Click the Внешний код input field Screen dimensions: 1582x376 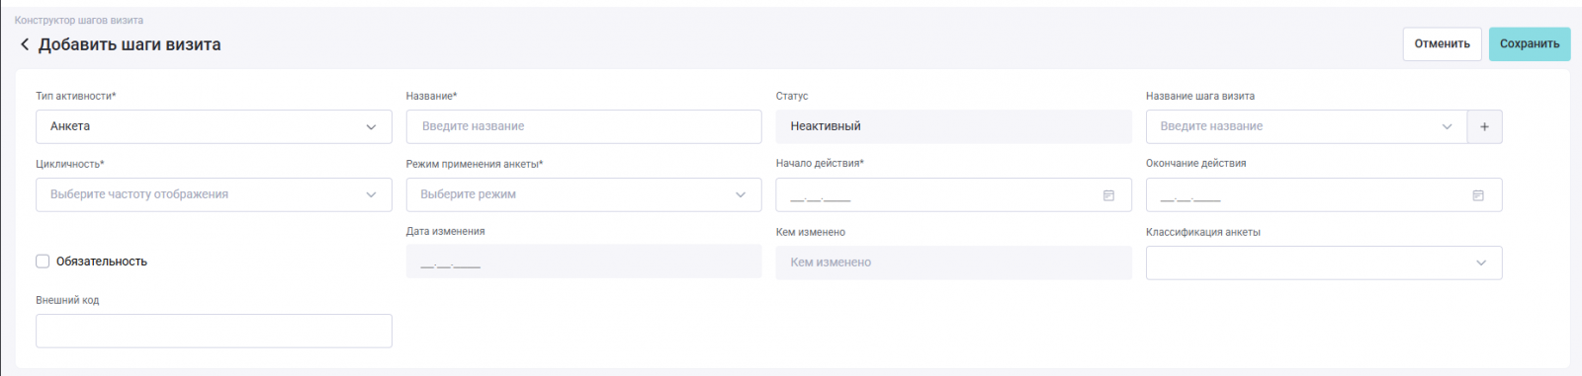214,331
